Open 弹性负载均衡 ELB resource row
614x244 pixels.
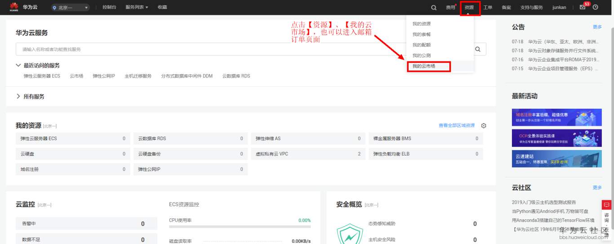pyautogui.click(x=426, y=154)
